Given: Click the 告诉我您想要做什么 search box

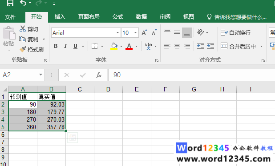Looking at the screenshot, I should click(237, 17).
